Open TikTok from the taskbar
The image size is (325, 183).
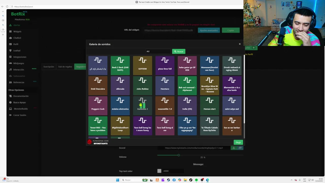191,180
